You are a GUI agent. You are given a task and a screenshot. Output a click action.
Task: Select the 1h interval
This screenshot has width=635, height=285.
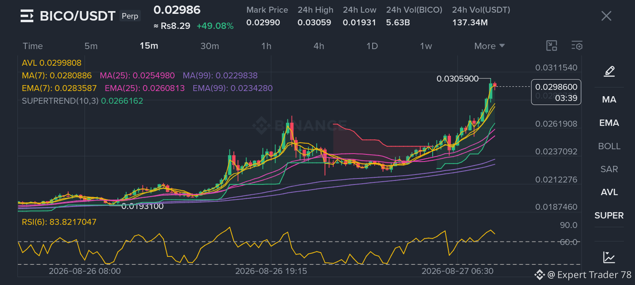point(266,46)
